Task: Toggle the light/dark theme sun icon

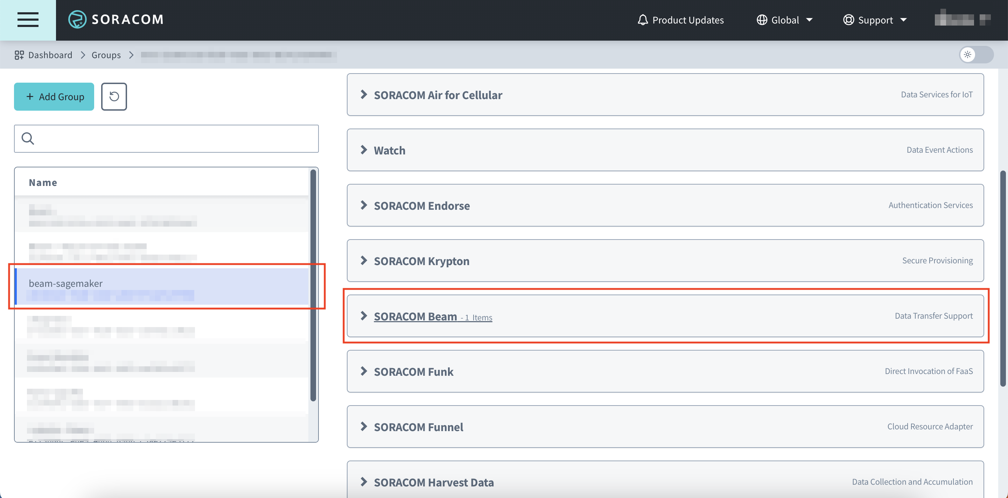Action: (968, 55)
